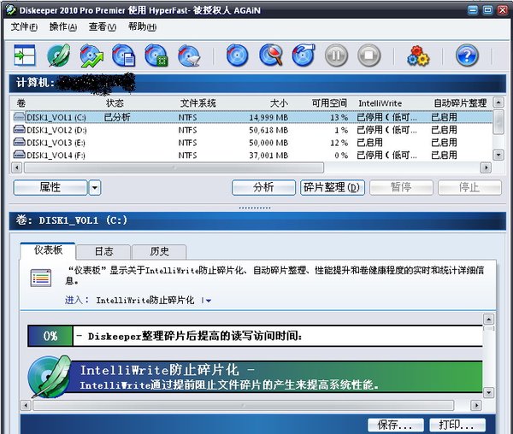
Task: Open the 操作(A) menu
Action: click(63, 26)
